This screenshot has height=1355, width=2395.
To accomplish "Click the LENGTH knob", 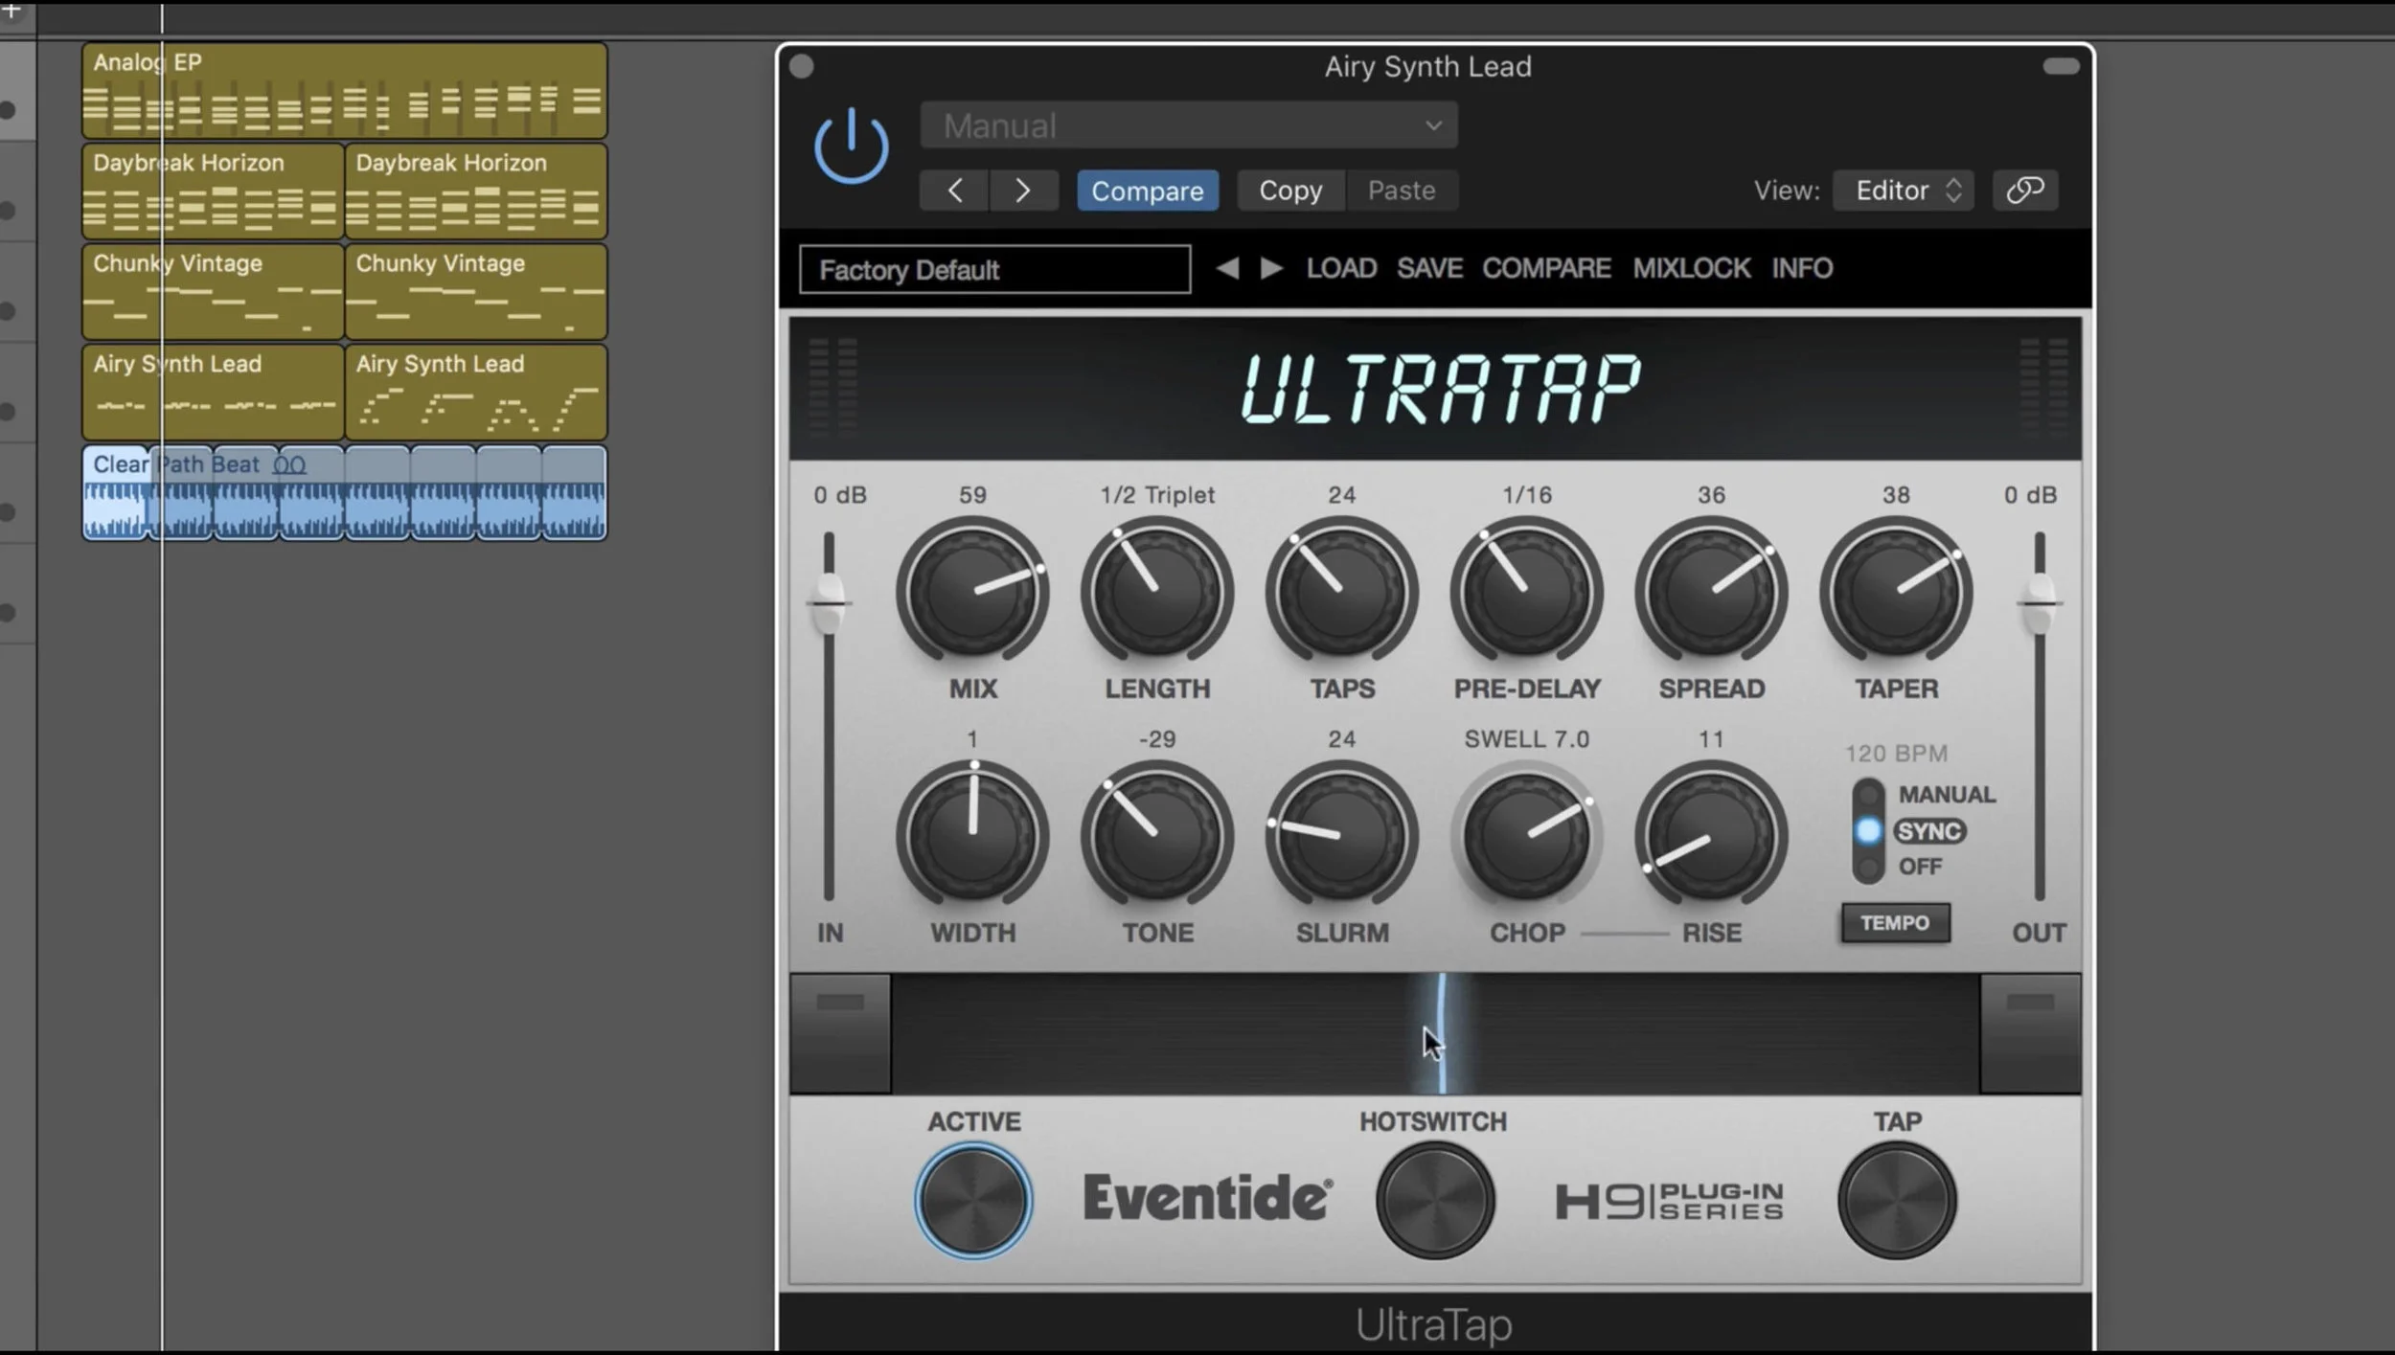I will pos(1157,592).
